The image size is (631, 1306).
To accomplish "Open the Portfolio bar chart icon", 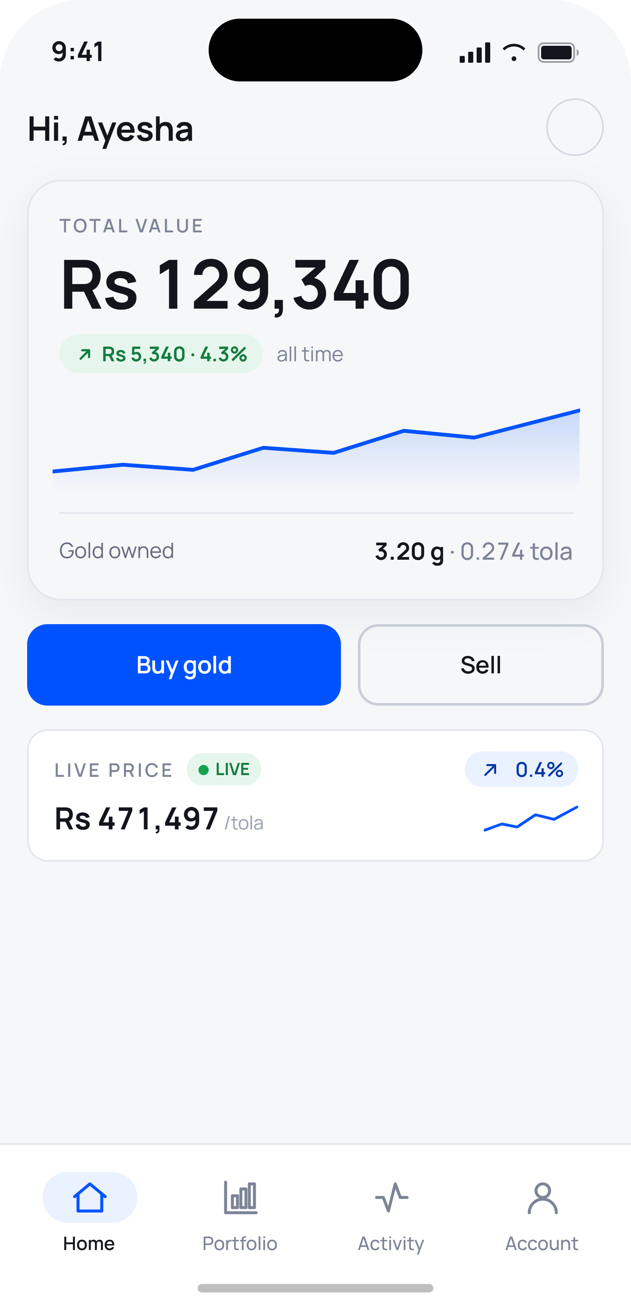I will pyautogui.click(x=240, y=1197).
